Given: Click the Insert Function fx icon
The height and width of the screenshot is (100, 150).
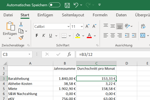Looking at the screenshot, I should pos(69,54).
